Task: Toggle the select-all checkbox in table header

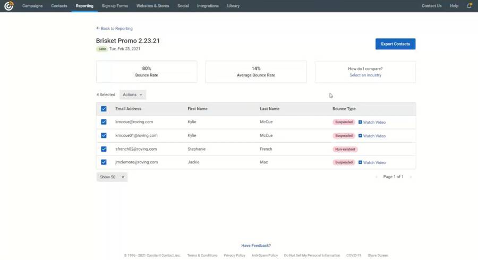Action: coord(104,109)
